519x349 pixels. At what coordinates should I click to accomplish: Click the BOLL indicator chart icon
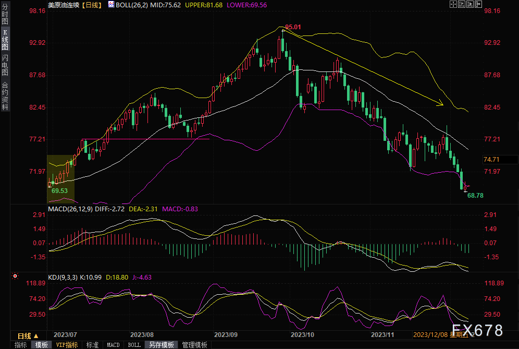click(x=112, y=4)
